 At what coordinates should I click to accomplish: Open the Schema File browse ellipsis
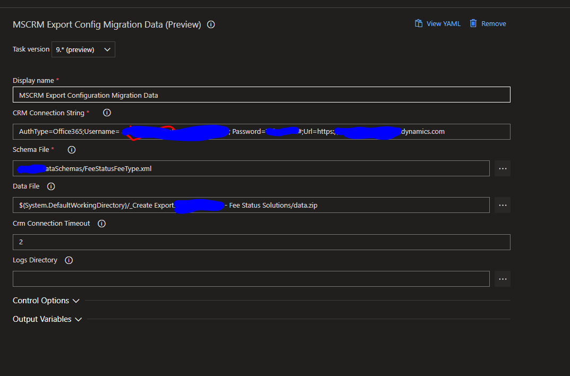coord(502,168)
